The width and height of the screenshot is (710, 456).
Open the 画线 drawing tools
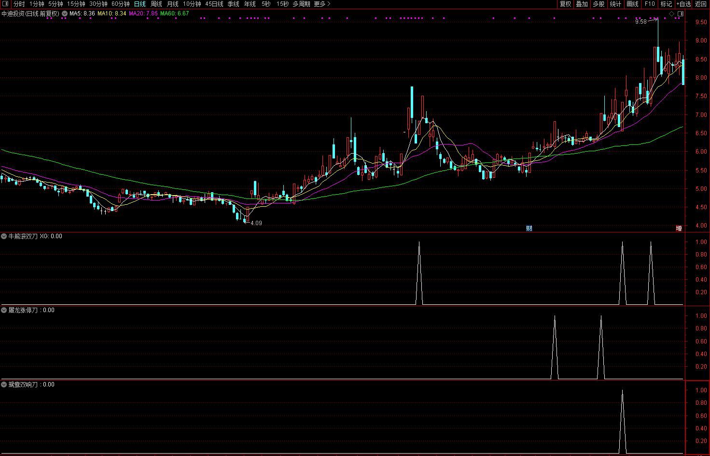633,4
